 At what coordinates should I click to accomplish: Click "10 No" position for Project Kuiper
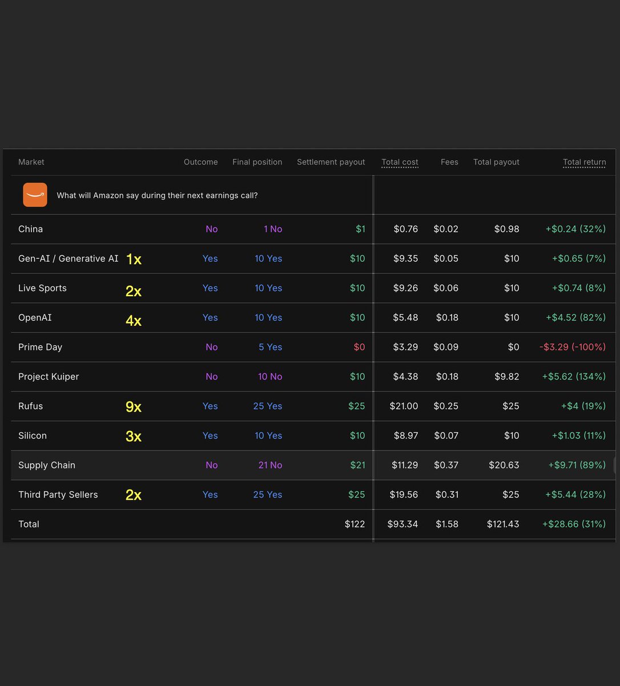(270, 377)
